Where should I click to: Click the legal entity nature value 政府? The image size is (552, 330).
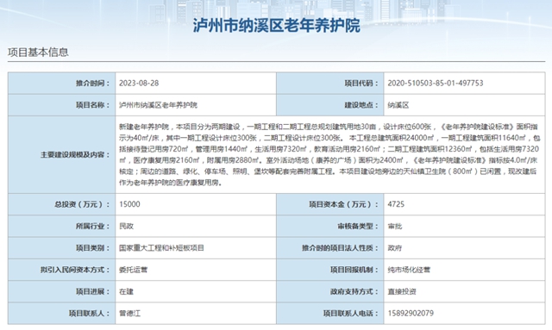point(395,247)
